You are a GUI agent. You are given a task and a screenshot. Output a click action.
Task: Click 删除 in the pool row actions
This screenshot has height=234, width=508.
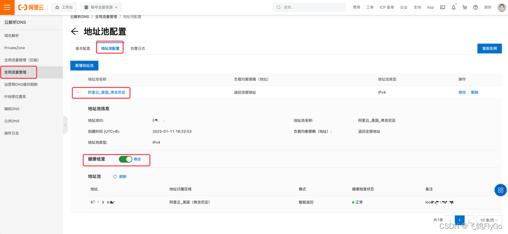[475, 92]
